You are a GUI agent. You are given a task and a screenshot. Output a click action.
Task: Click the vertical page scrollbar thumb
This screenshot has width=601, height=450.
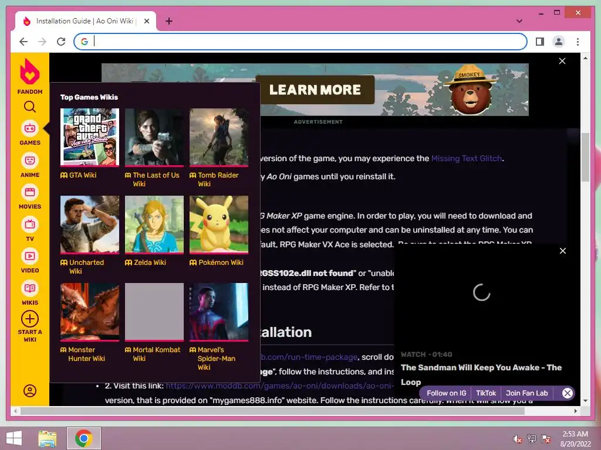click(x=585, y=157)
